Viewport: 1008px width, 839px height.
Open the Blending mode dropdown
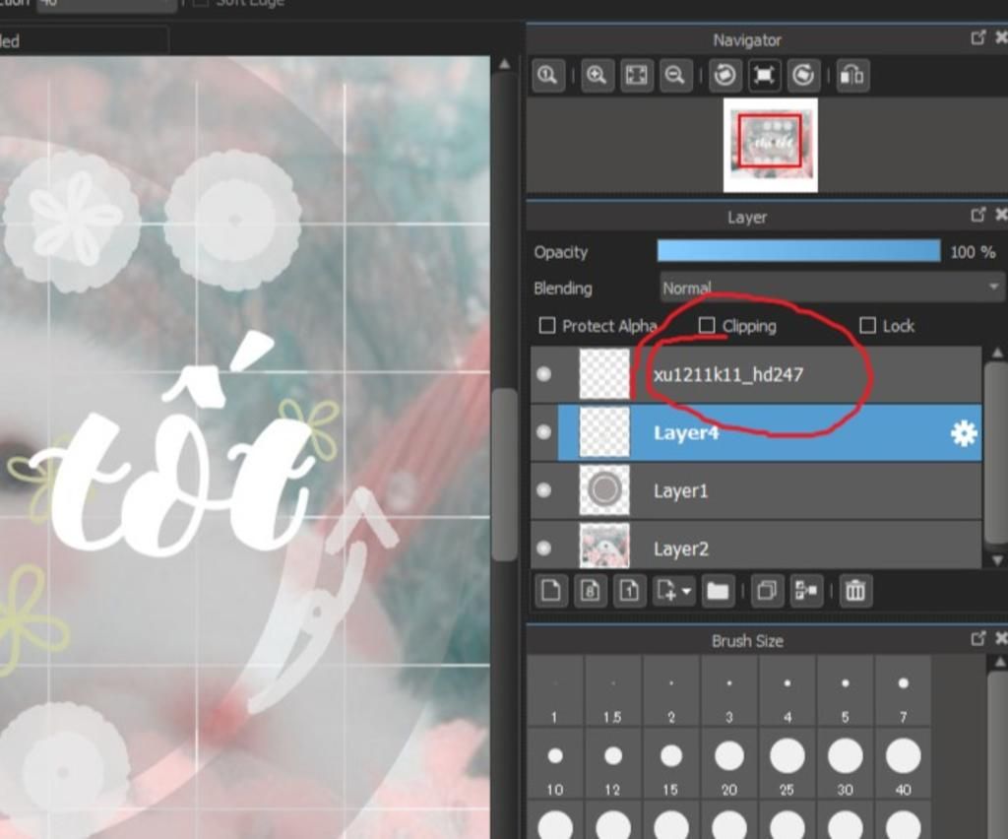pos(831,287)
